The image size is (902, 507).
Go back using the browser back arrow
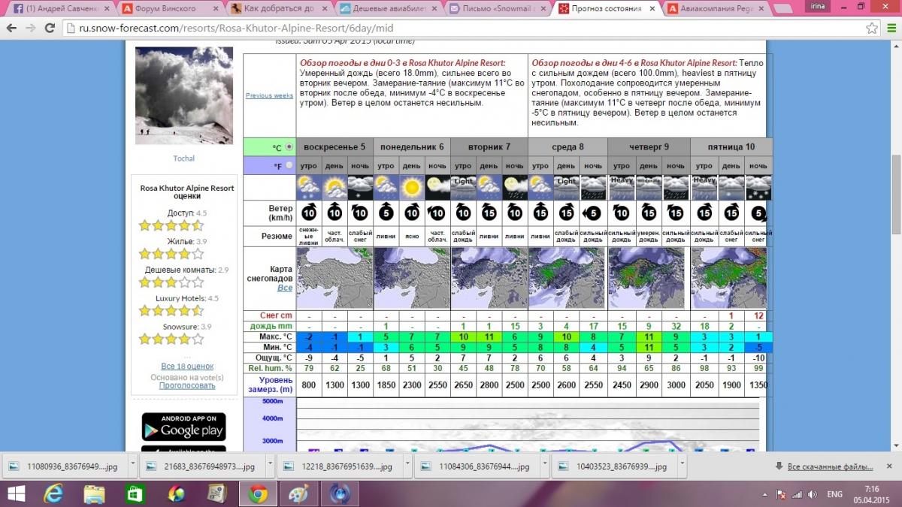[12, 28]
